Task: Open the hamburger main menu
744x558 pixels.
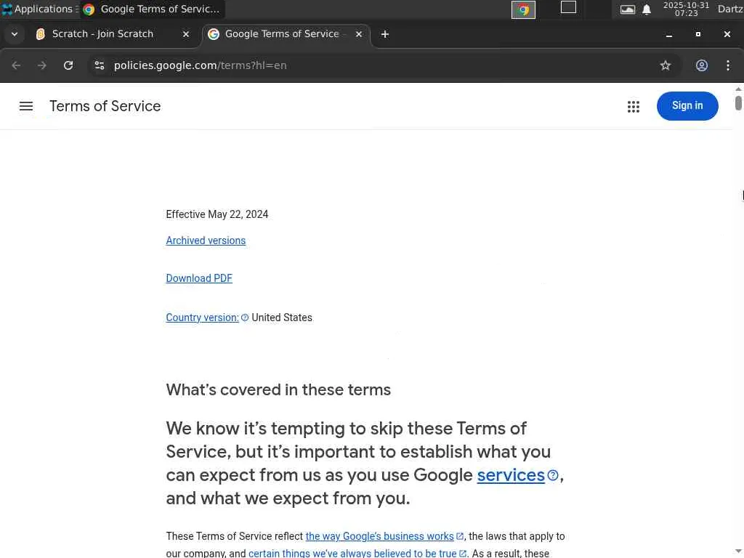Action: click(x=26, y=106)
